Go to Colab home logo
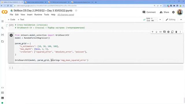Screen dimensions: 185x104 (5, 12)
